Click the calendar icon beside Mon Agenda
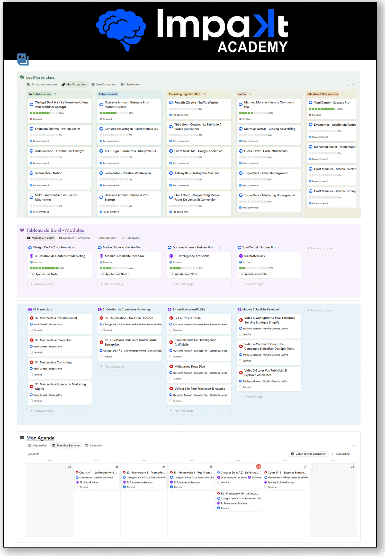385x556 pixels. [22, 438]
